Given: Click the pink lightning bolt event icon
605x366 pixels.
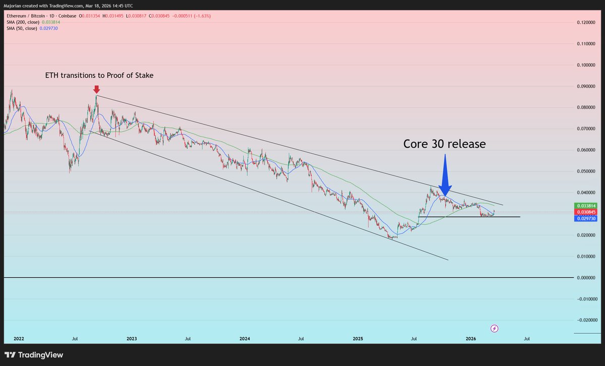Looking at the screenshot, I should (x=495, y=328).
